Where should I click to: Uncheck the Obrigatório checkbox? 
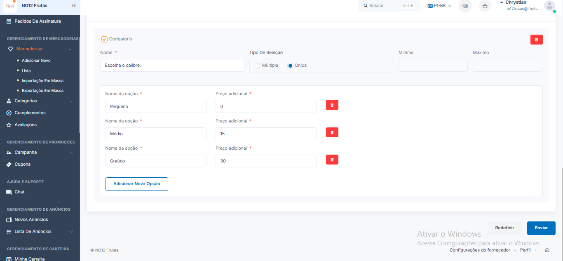(x=104, y=39)
